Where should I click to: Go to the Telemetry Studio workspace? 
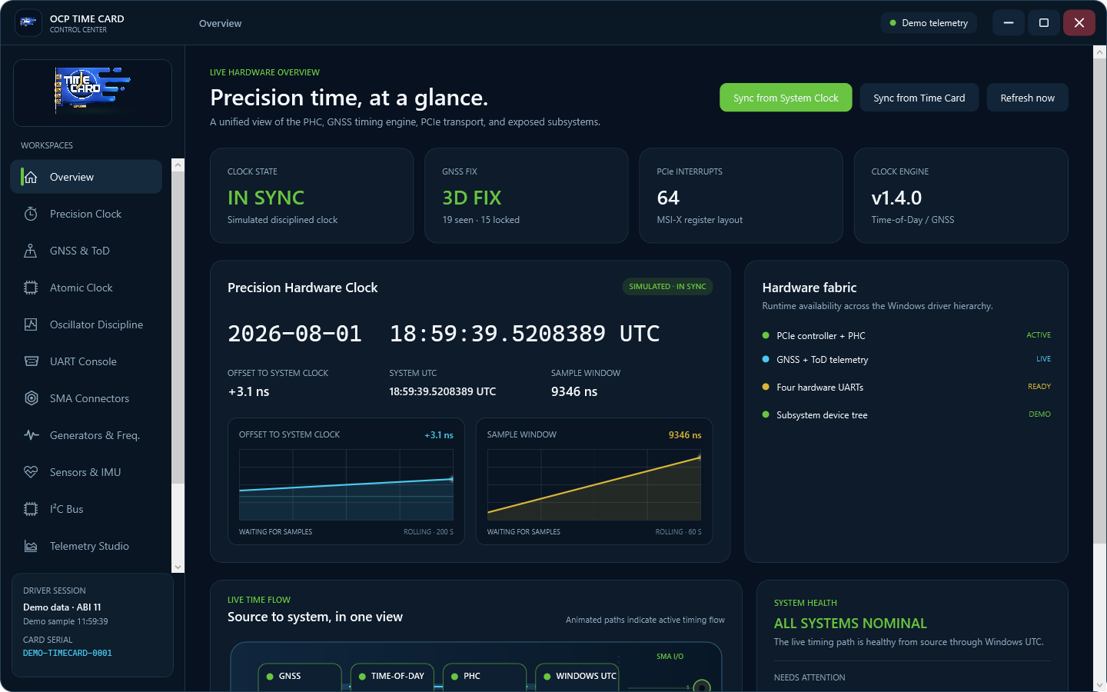[x=86, y=546]
